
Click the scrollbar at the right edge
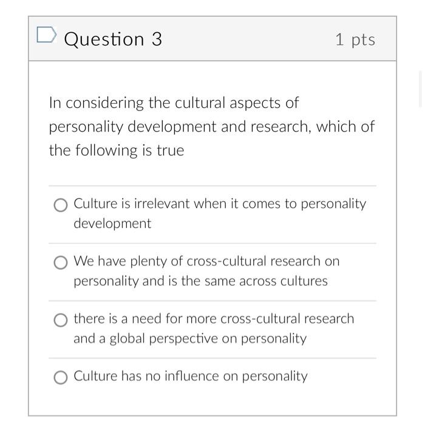point(420,89)
